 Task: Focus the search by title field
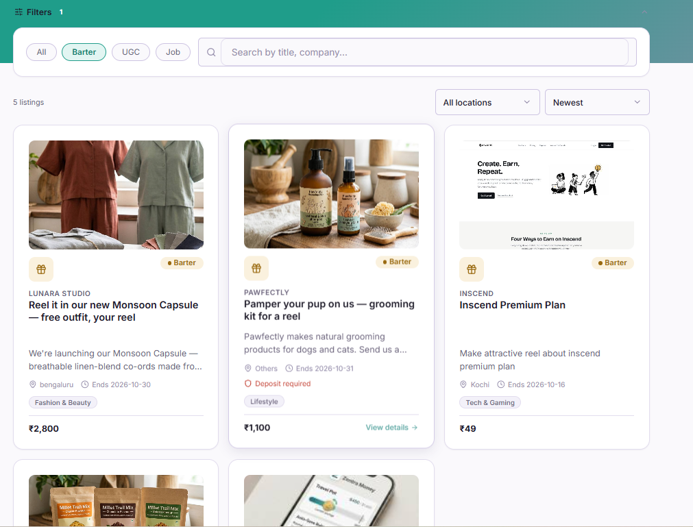click(x=424, y=52)
